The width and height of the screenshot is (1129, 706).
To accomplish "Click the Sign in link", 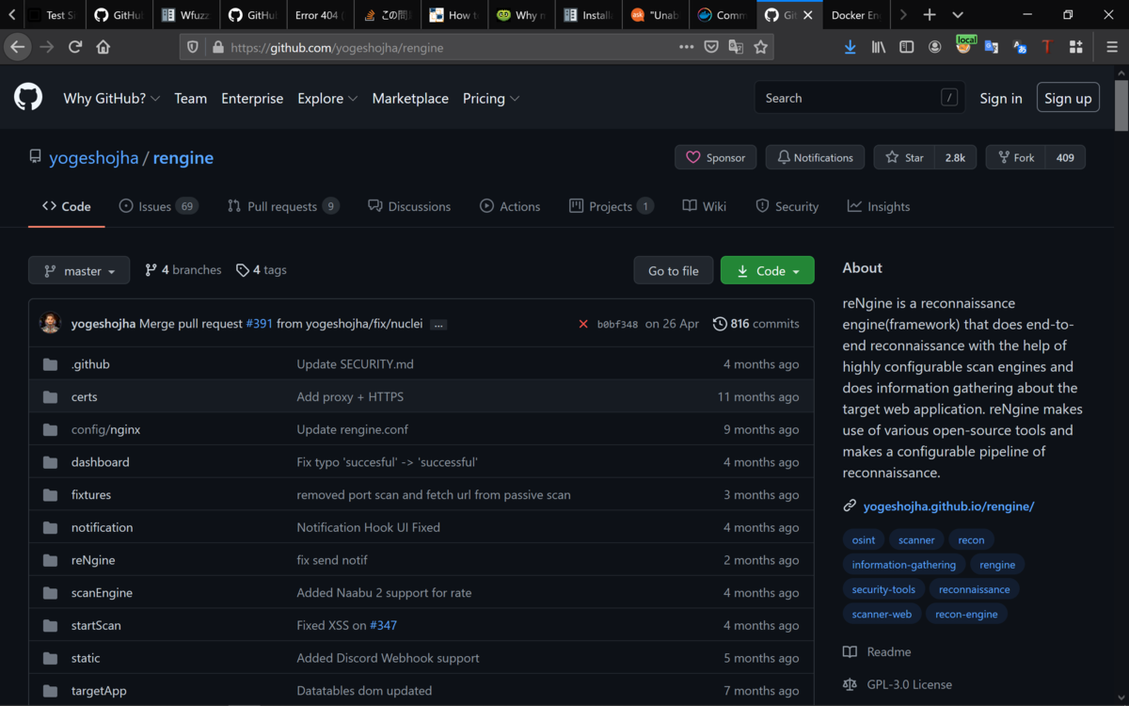I will [x=1001, y=98].
